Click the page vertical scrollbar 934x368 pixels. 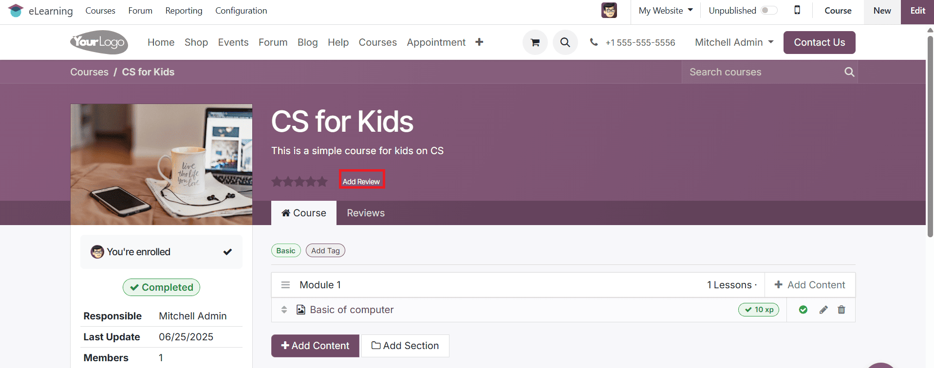coord(930,136)
